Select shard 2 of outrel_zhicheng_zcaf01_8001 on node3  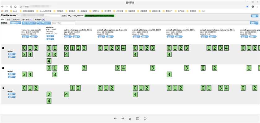(181, 88)
